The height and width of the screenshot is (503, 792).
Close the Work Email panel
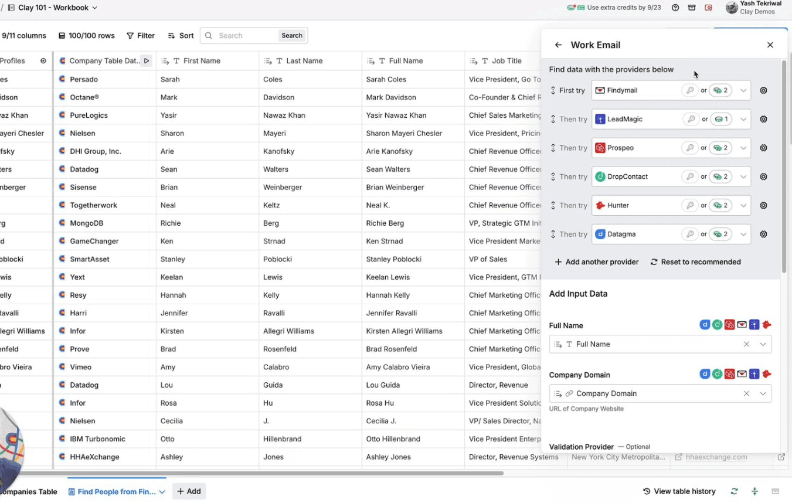[x=770, y=45]
